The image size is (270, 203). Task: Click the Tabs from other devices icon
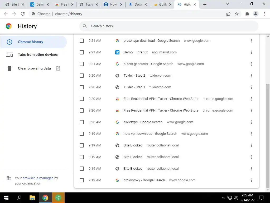point(9,55)
